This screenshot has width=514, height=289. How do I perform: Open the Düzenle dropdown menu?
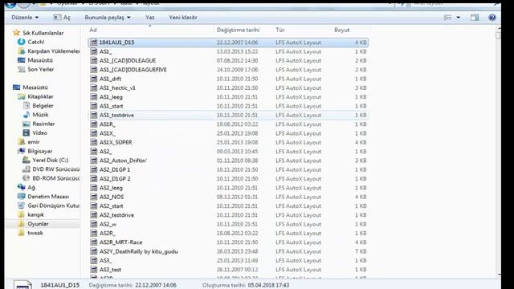pos(25,18)
